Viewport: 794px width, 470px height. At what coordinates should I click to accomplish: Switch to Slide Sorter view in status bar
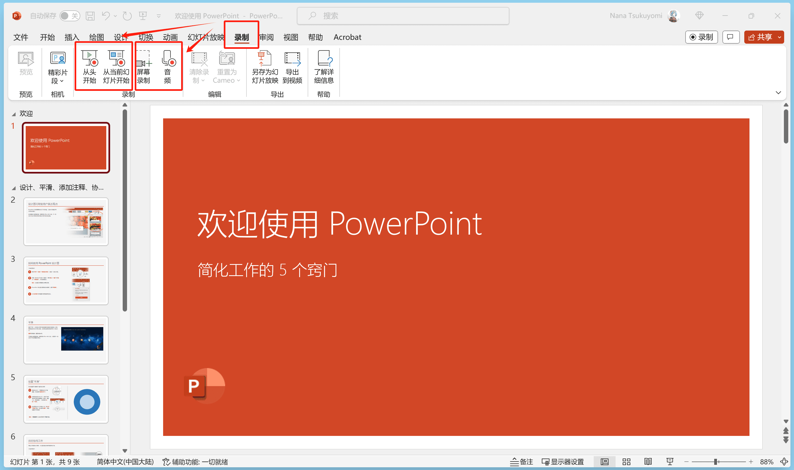tap(626, 462)
